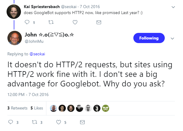Image resolution: width=183 pixels, height=131 pixels.
Task: View the 5 Likes list
Action: coord(37,108)
